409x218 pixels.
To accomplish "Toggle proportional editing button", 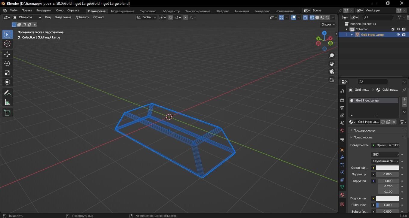I will [186, 17].
